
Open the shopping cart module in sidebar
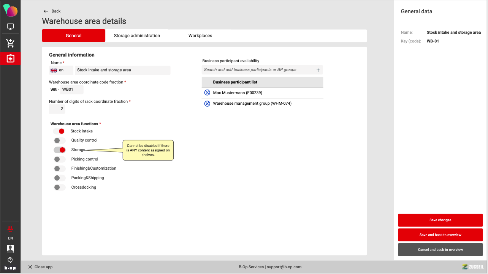click(x=10, y=43)
